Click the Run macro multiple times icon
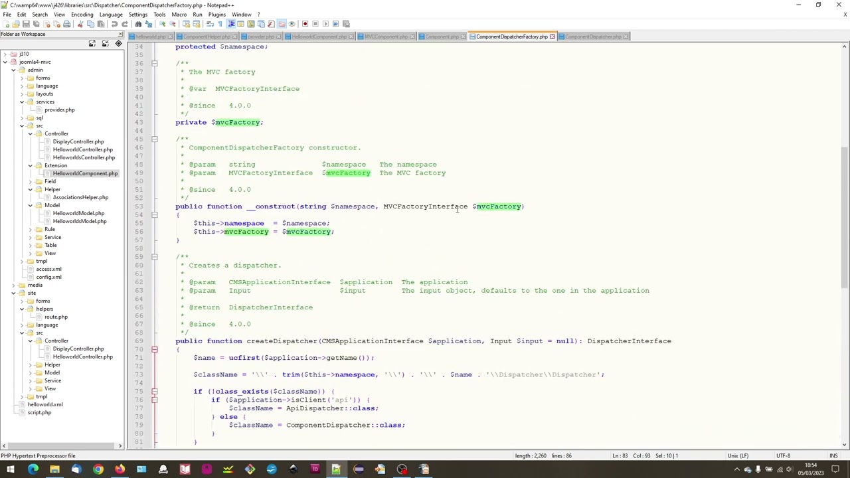The height and width of the screenshot is (478, 850). 335,24
